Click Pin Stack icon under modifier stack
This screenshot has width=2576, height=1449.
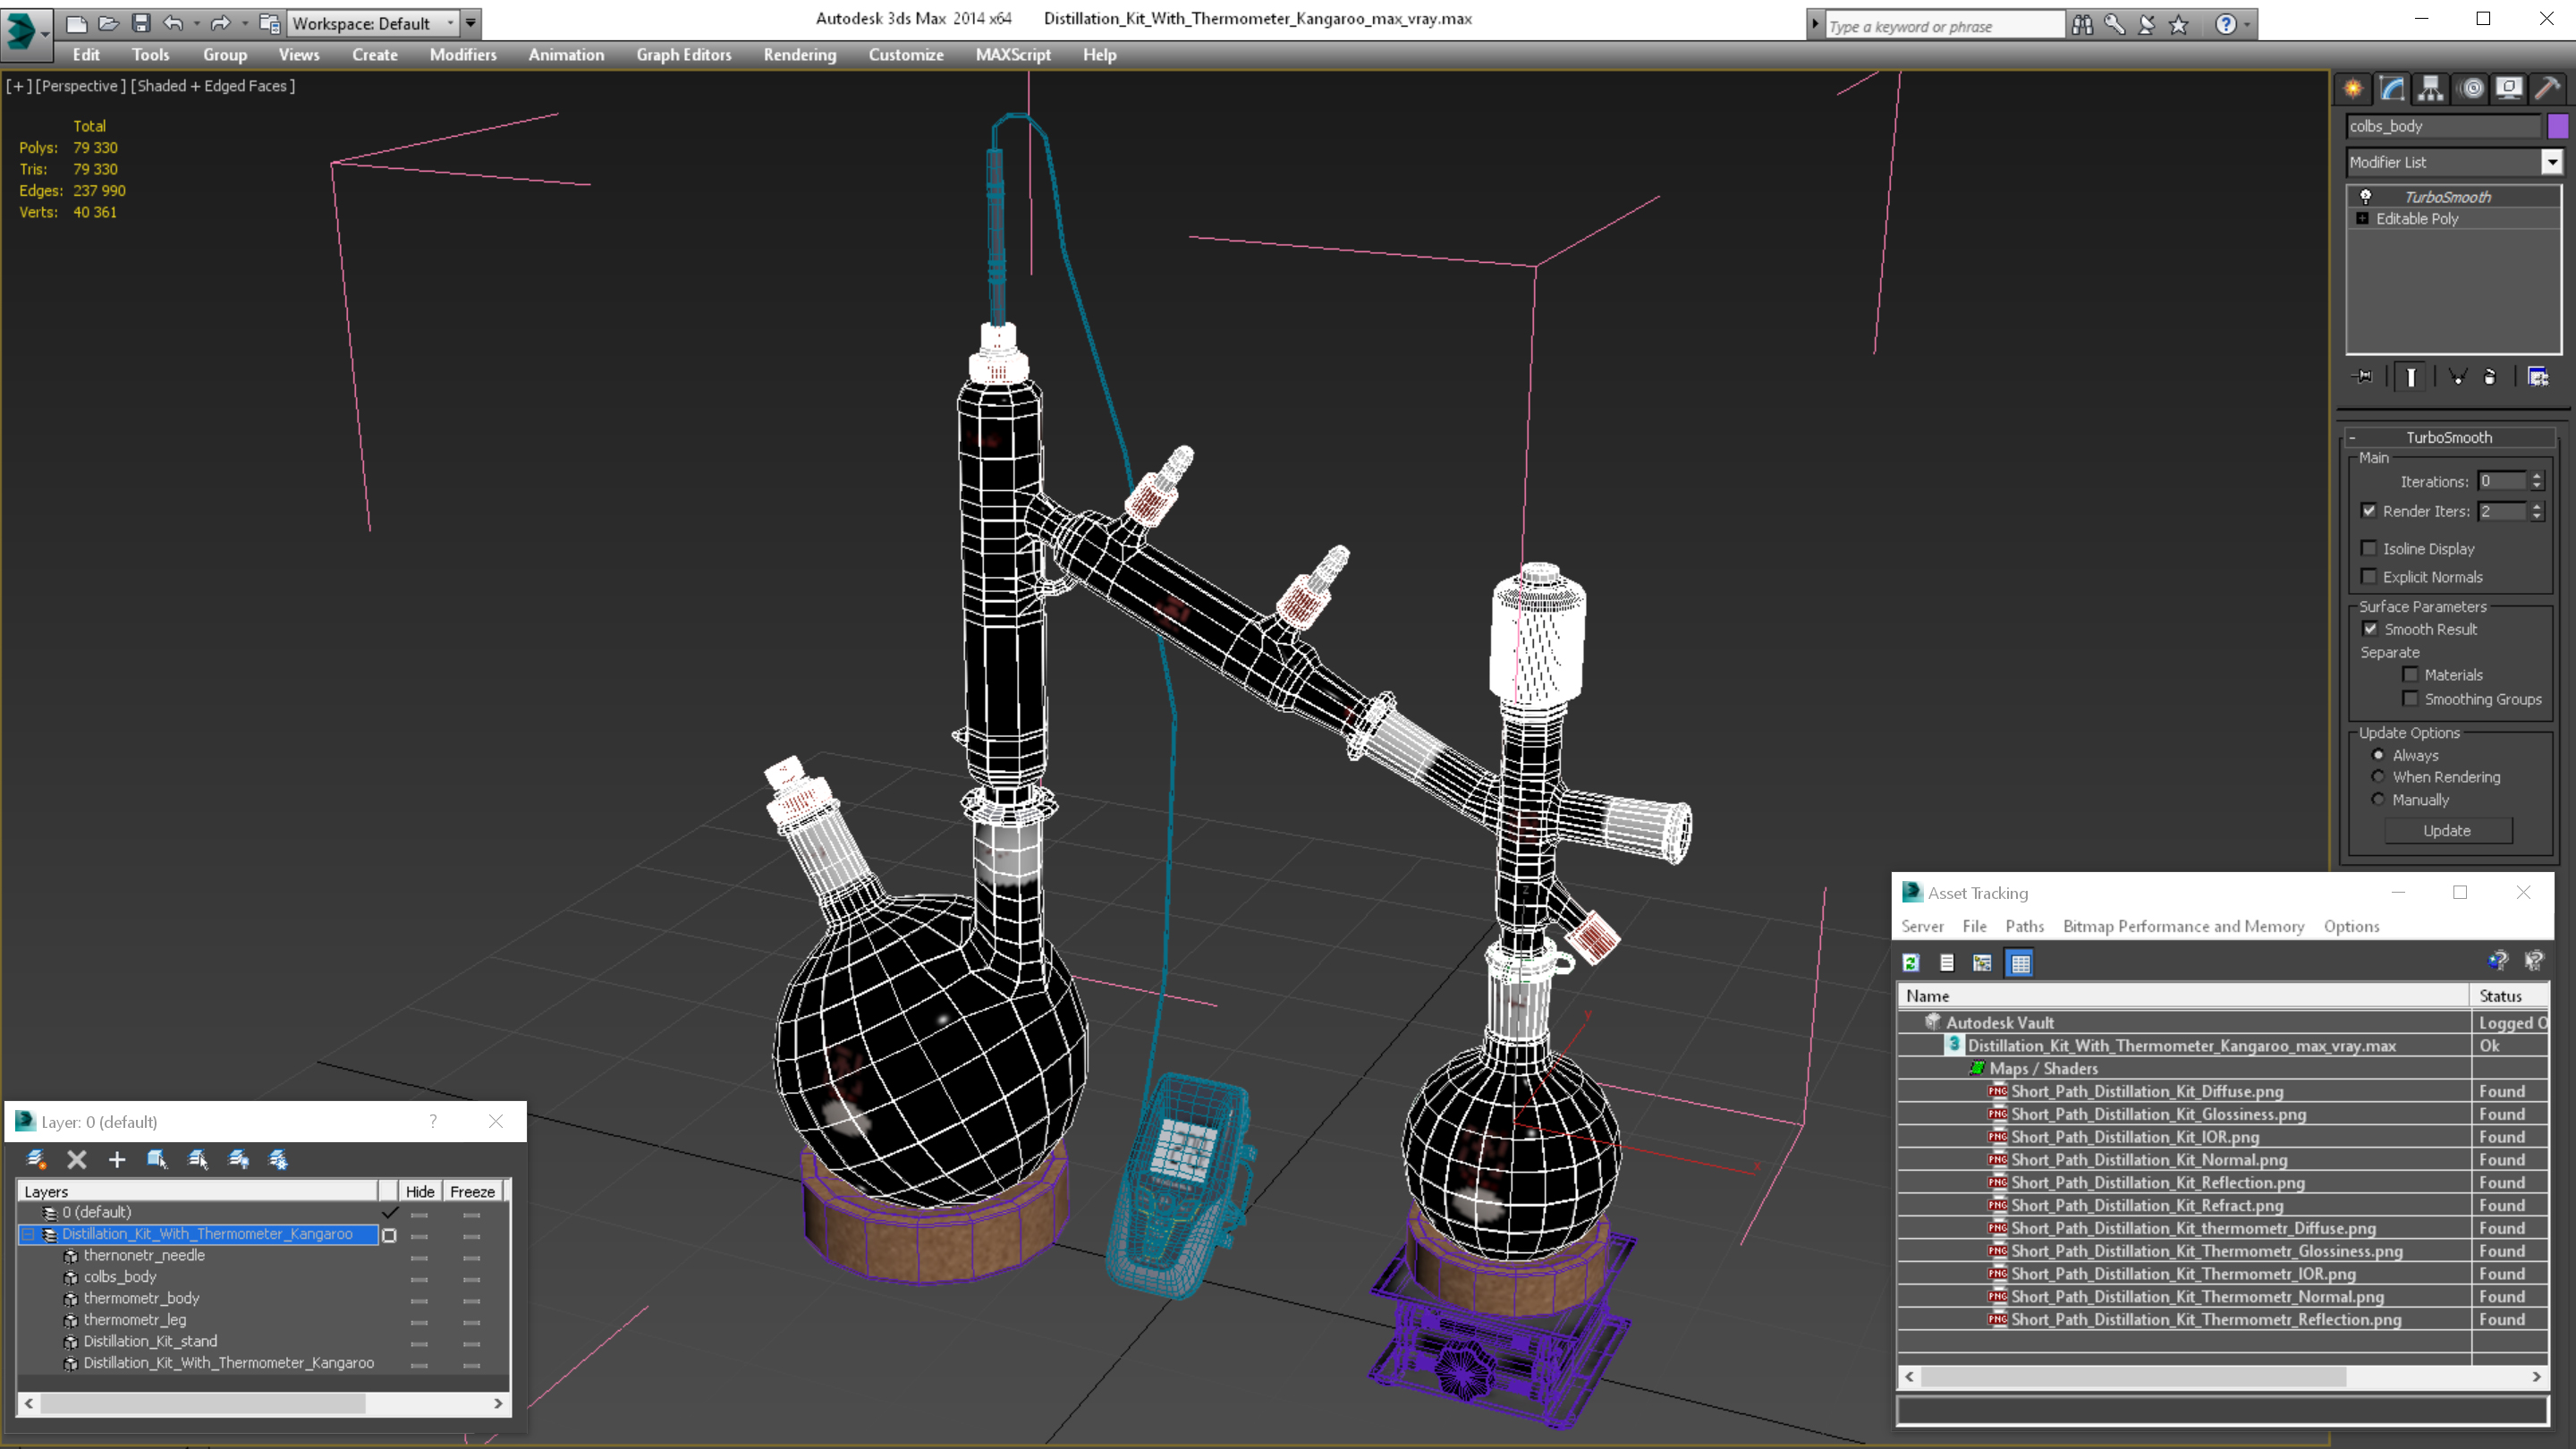click(x=2364, y=377)
